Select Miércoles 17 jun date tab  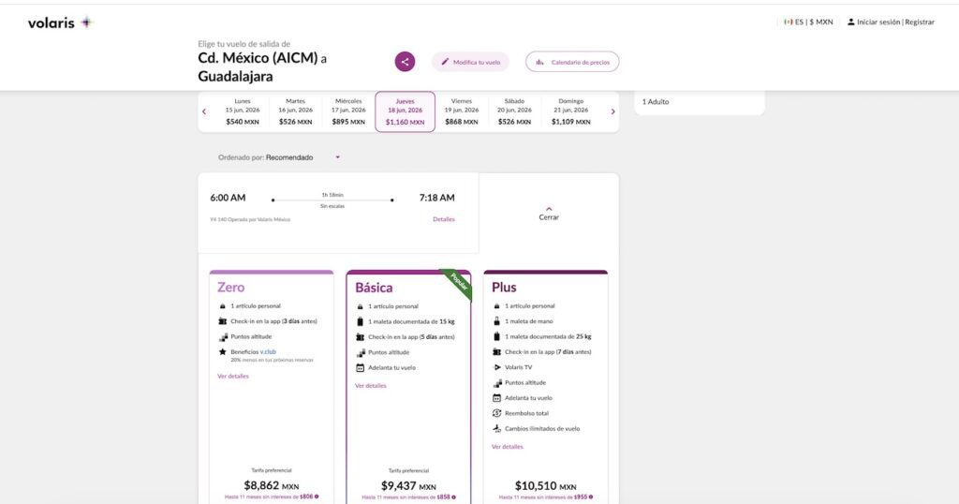[x=348, y=111]
